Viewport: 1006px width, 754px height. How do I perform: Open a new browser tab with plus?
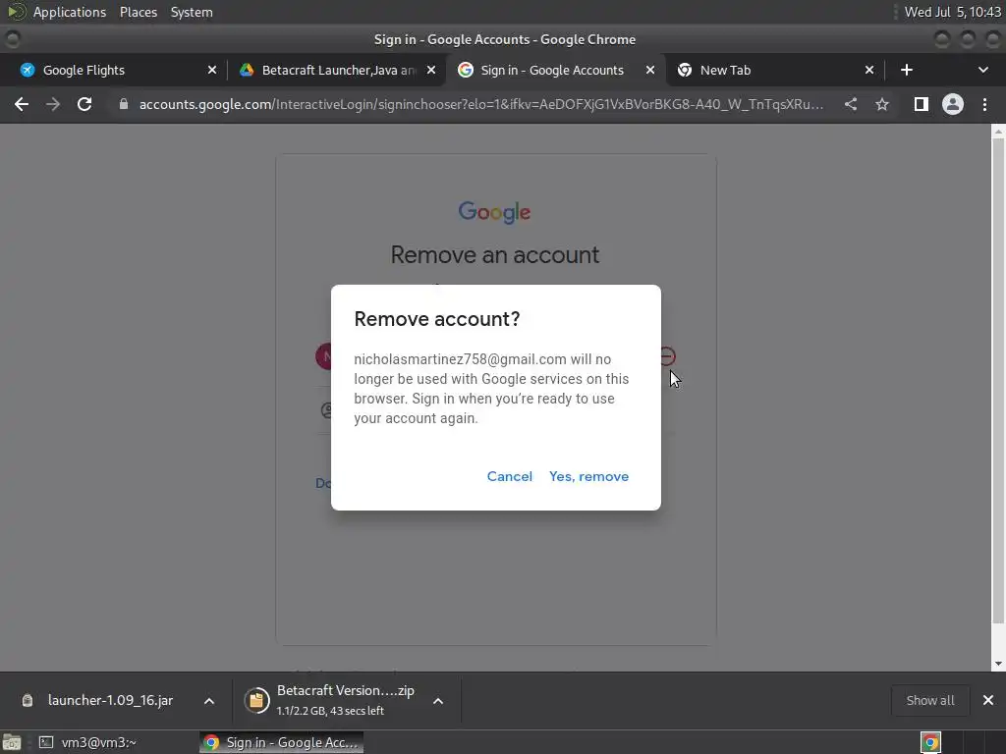coord(906,70)
